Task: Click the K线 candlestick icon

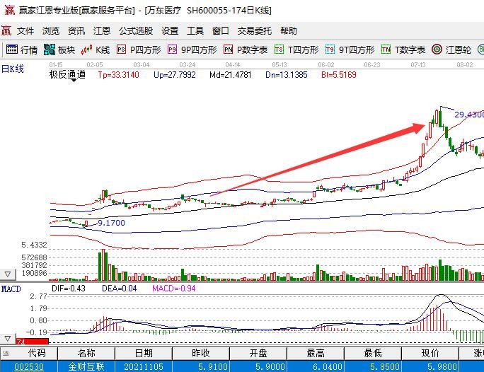Action: (87, 50)
